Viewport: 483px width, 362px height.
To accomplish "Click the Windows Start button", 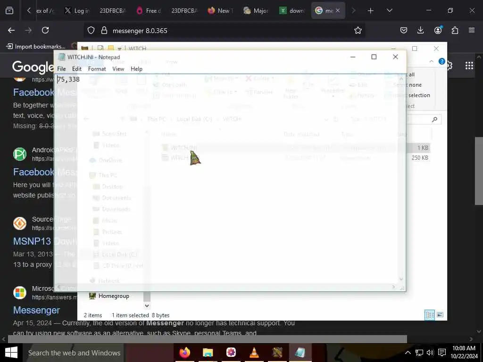I will tap(11, 353).
